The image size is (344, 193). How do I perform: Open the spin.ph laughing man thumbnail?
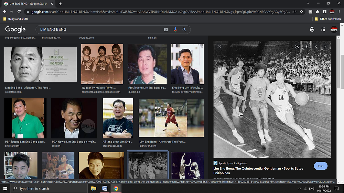(74, 118)
